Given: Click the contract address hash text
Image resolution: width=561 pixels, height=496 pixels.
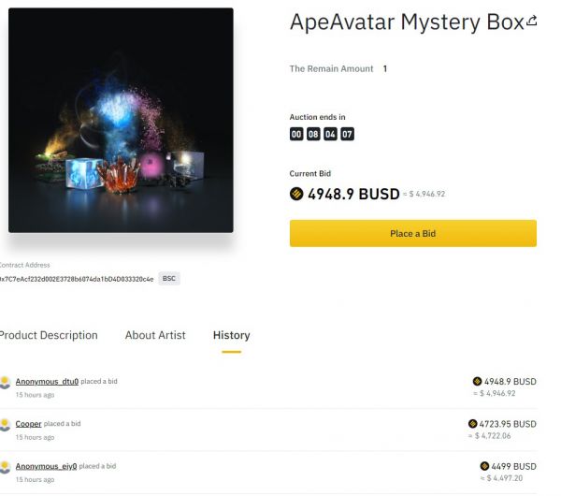Looking at the screenshot, I should click(x=77, y=279).
